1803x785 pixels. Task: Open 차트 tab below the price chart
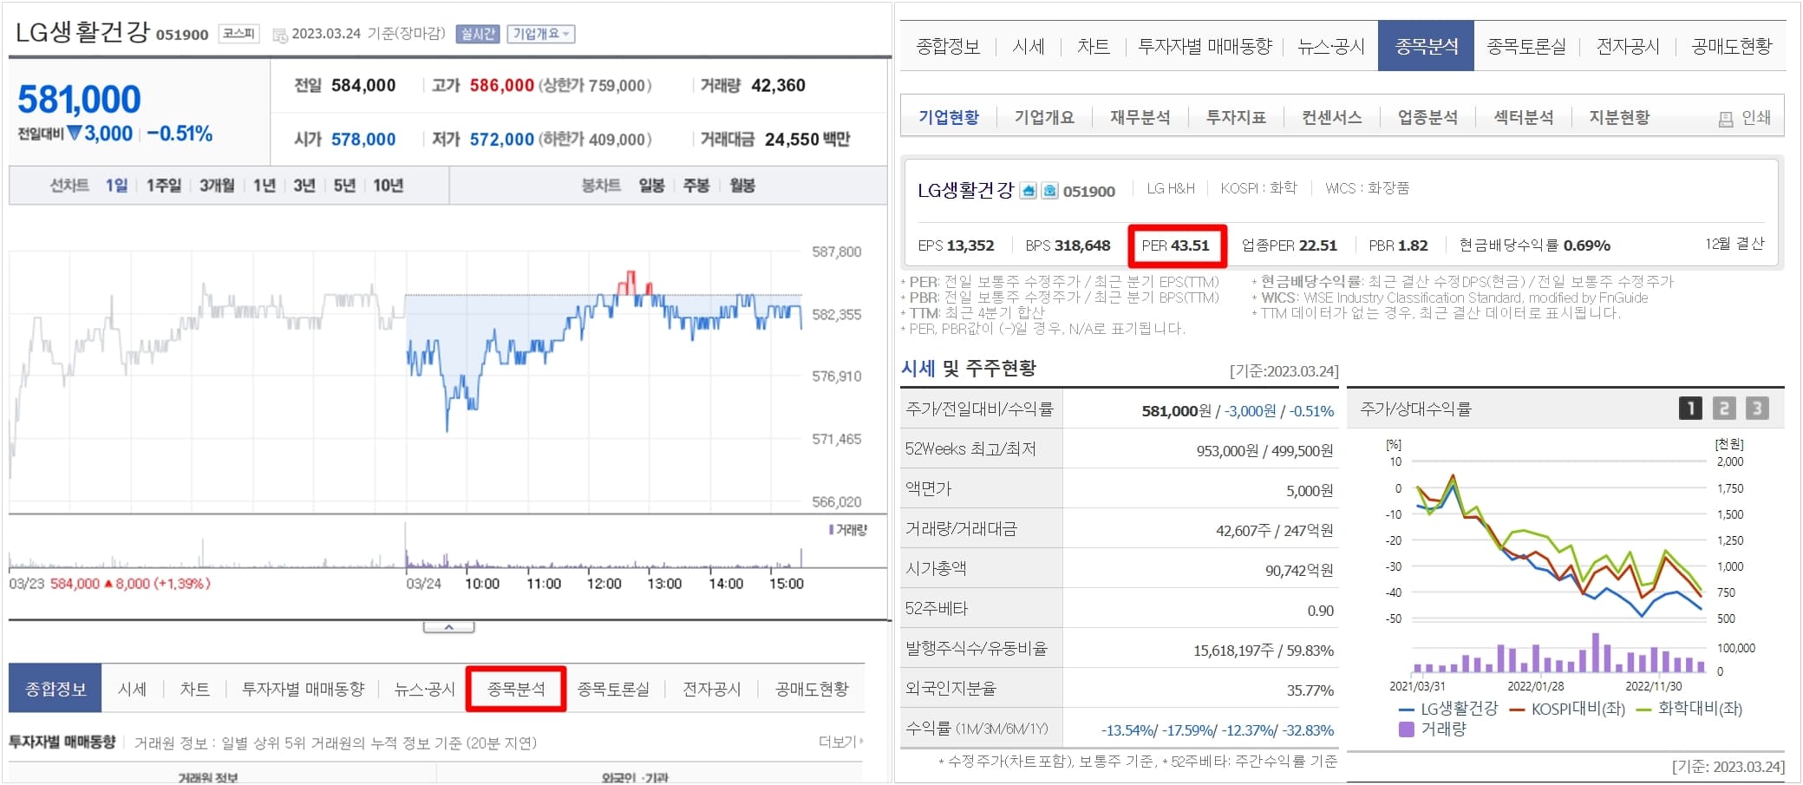click(194, 689)
